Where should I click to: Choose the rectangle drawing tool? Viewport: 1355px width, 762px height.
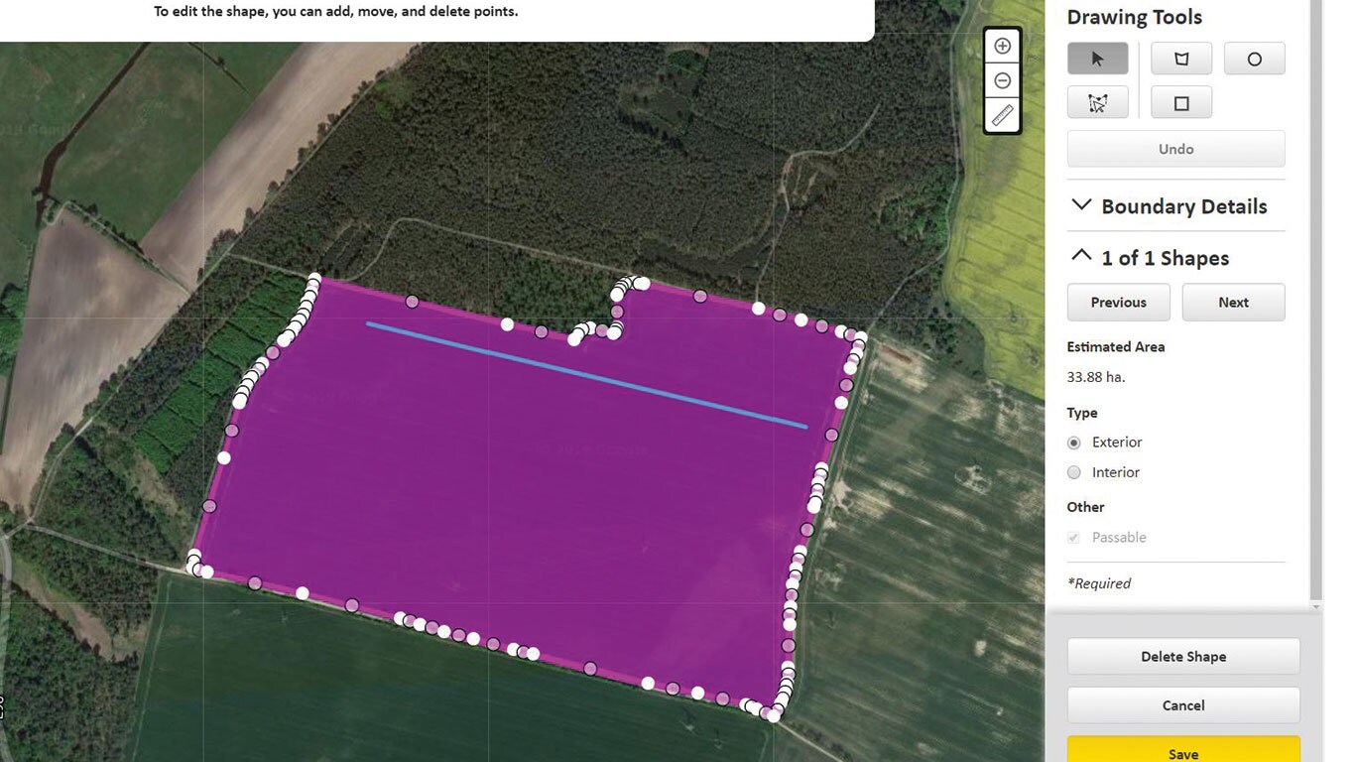pyautogui.click(x=1180, y=103)
